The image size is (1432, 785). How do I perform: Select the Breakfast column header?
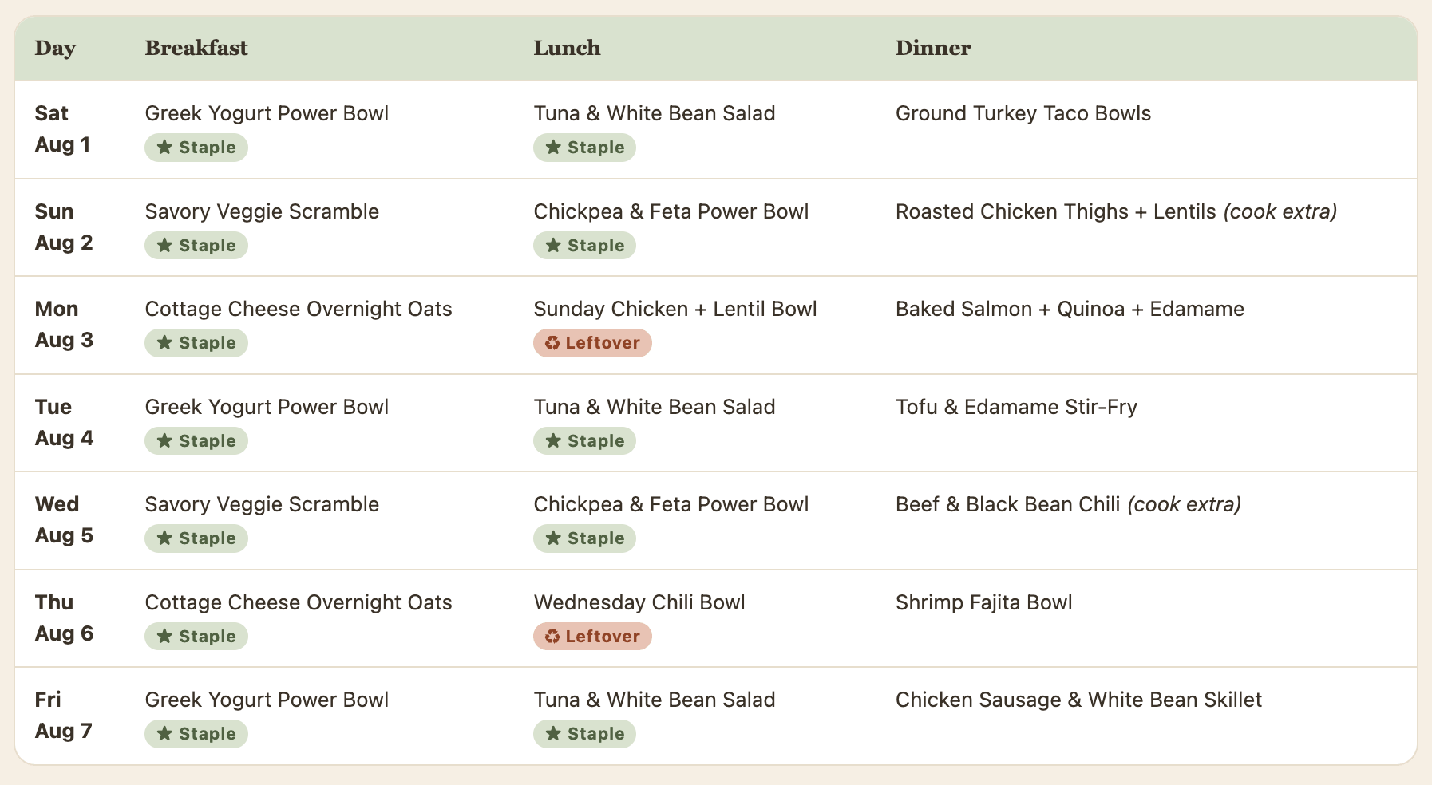(x=196, y=48)
